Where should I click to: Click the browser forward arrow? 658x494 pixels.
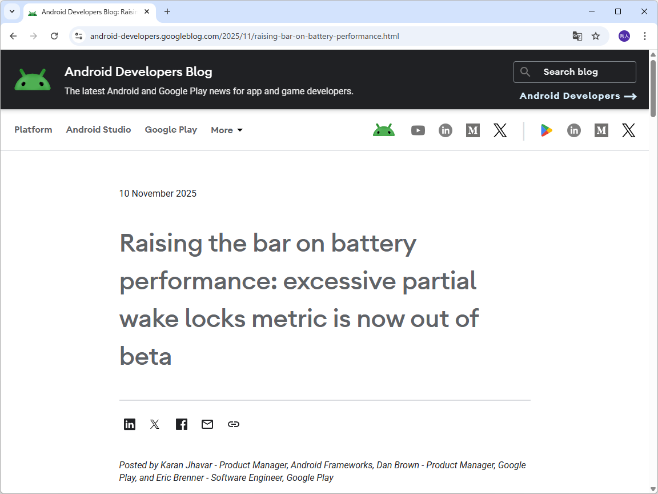[x=34, y=36]
